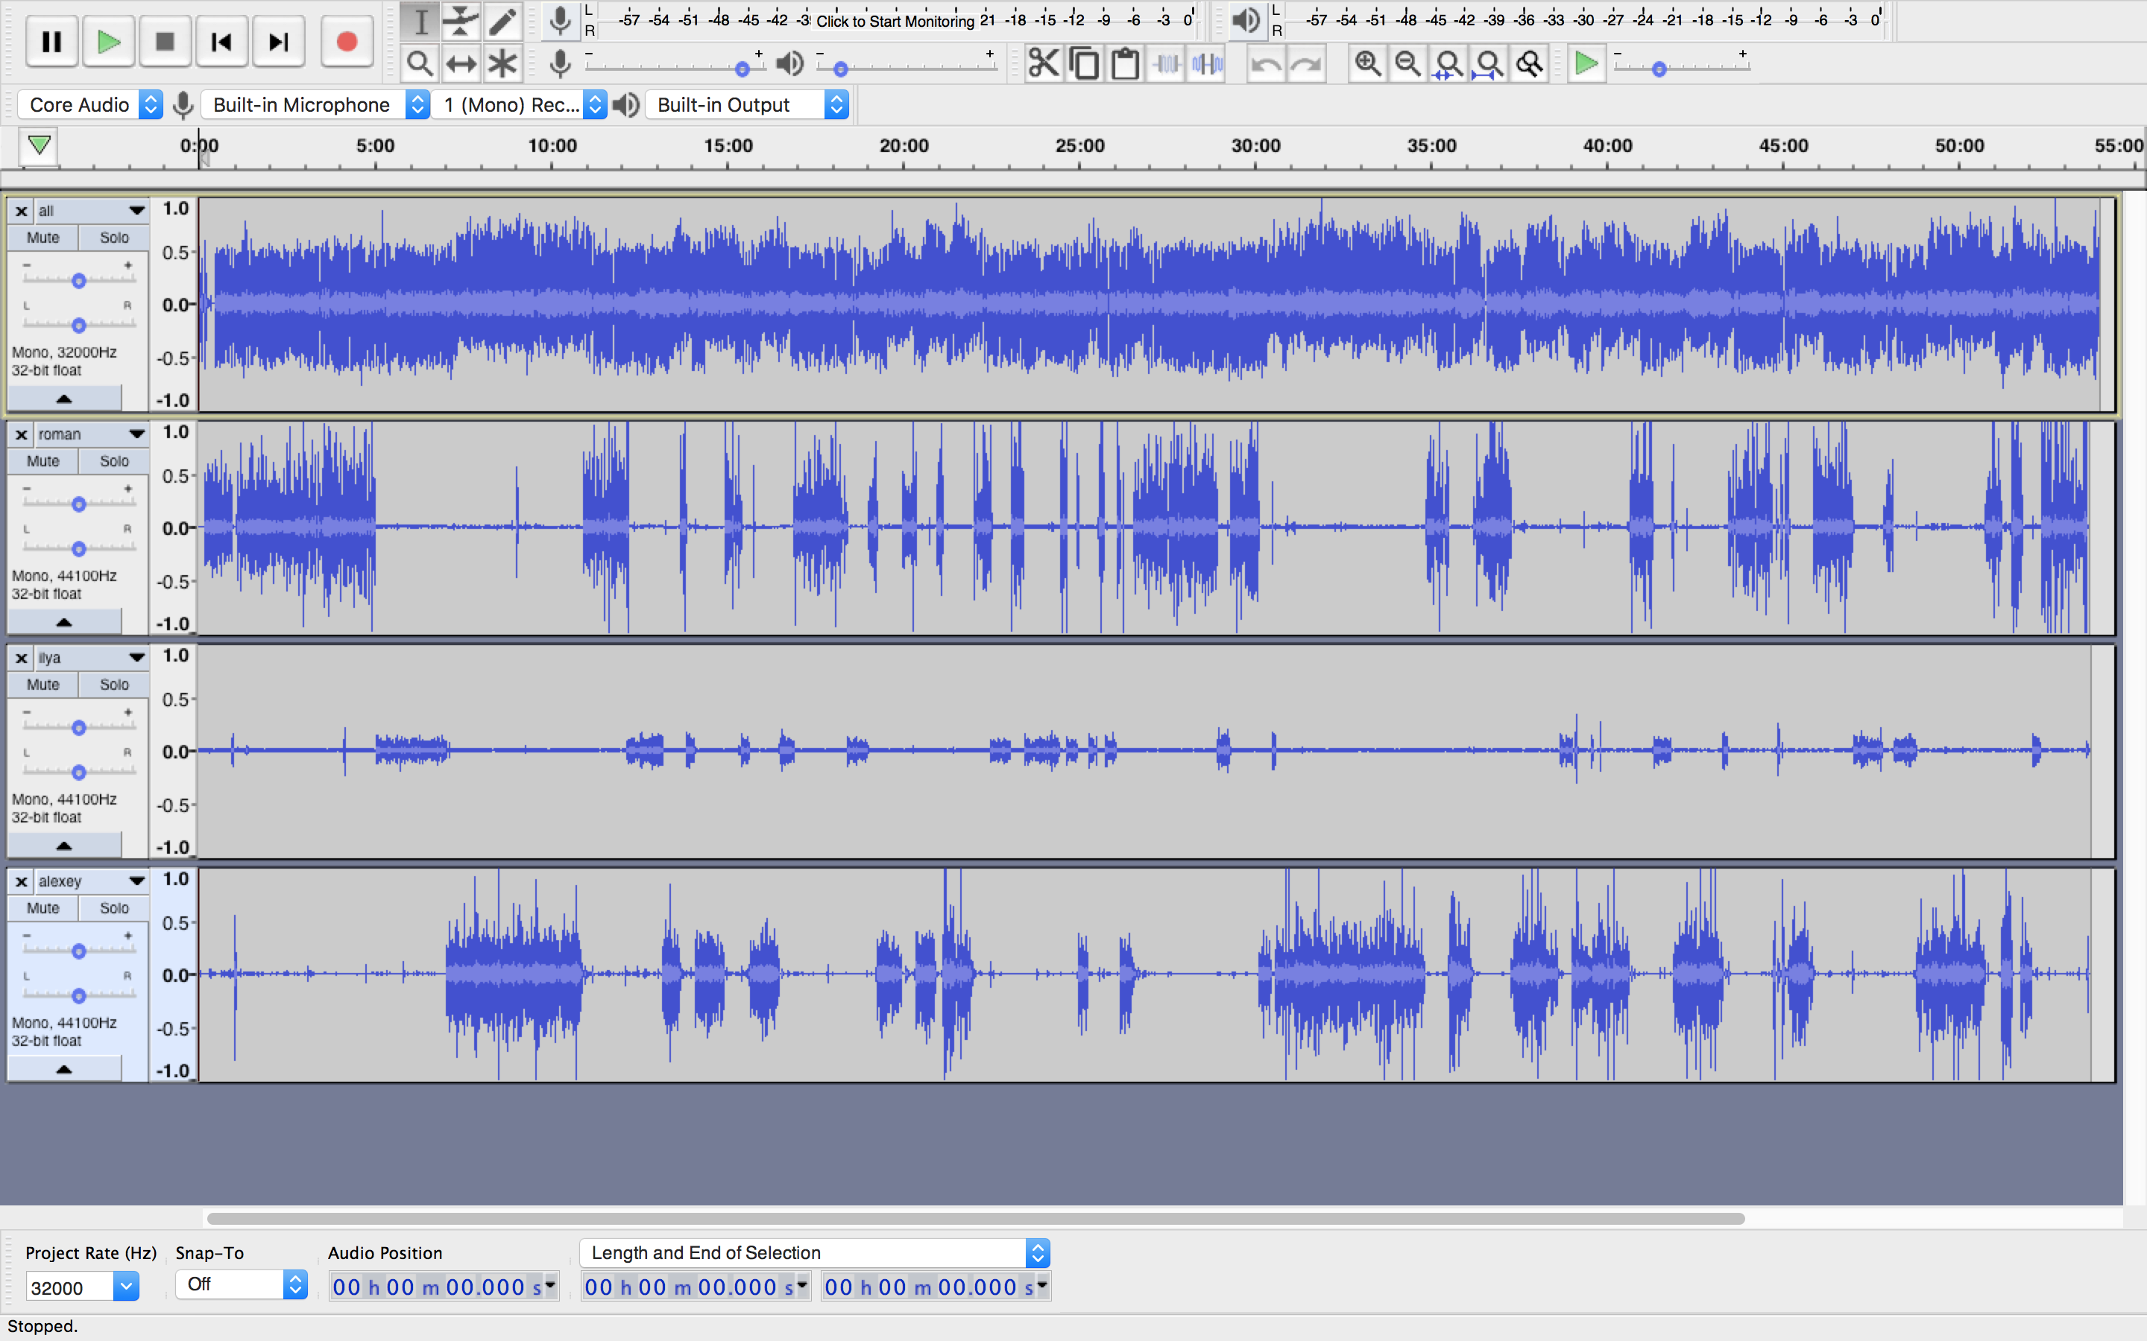Solo the alexey track

point(113,908)
